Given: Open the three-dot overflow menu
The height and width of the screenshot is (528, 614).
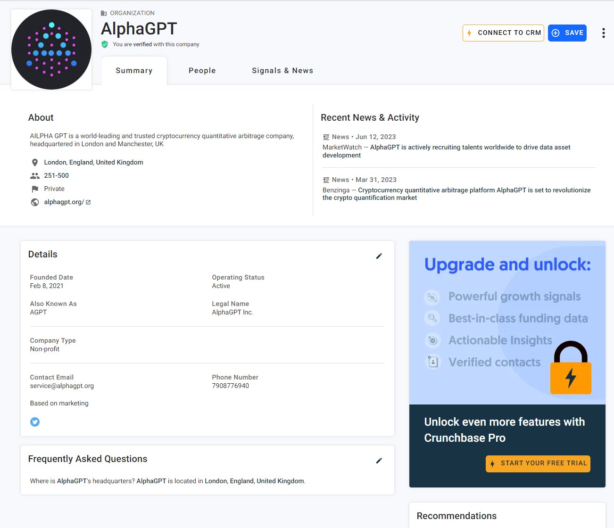Looking at the screenshot, I should [x=603, y=33].
